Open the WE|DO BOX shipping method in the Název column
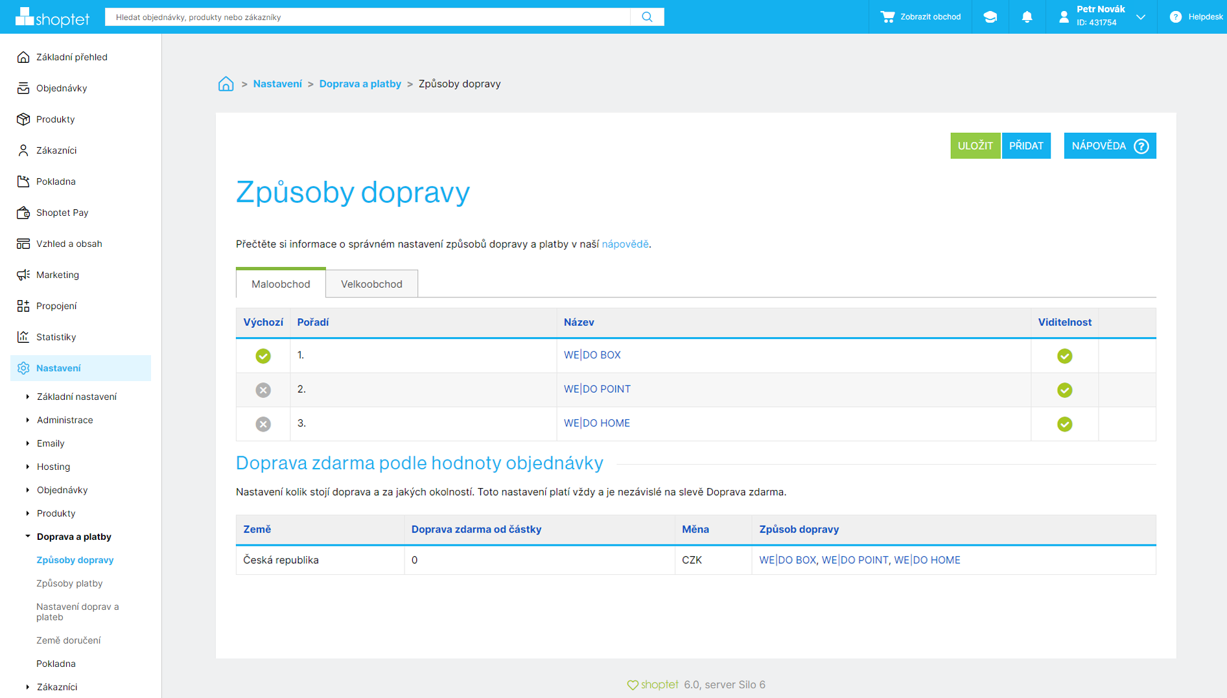This screenshot has width=1227, height=698. (x=592, y=355)
